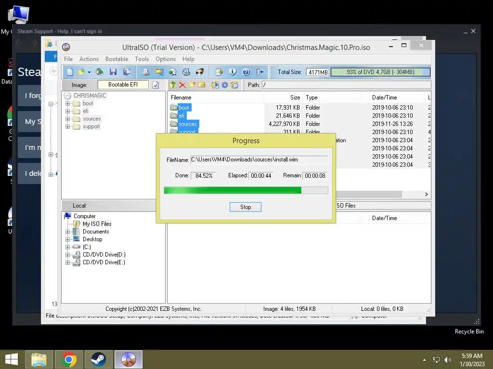Click the Save floppy disk icon
The width and height of the screenshot is (493, 369).
(113, 72)
